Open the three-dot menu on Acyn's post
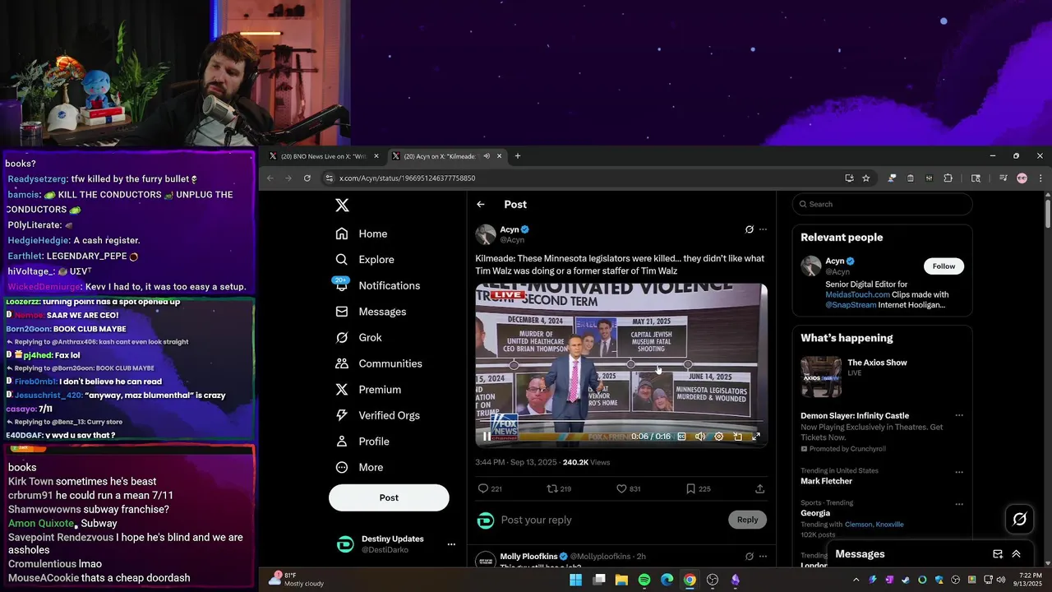Screen dimensions: 1052x592 (x=763, y=229)
